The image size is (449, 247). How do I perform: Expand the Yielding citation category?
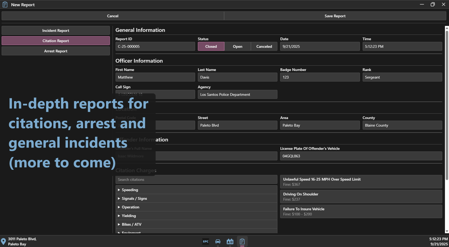pyautogui.click(x=129, y=216)
